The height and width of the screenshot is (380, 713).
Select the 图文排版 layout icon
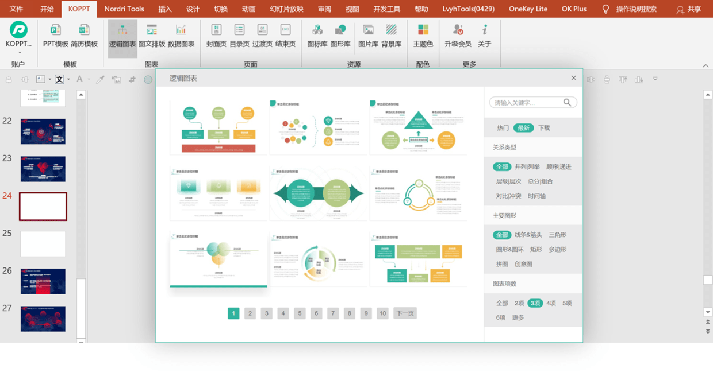(x=152, y=36)
